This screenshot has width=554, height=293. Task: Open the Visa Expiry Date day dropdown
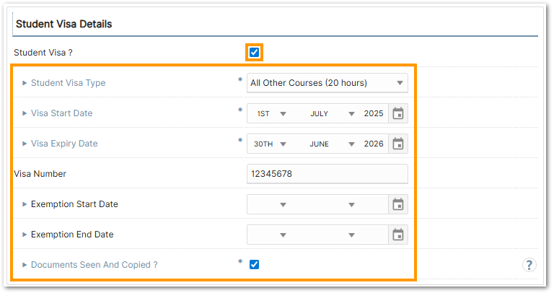click(x=270, y=144)
